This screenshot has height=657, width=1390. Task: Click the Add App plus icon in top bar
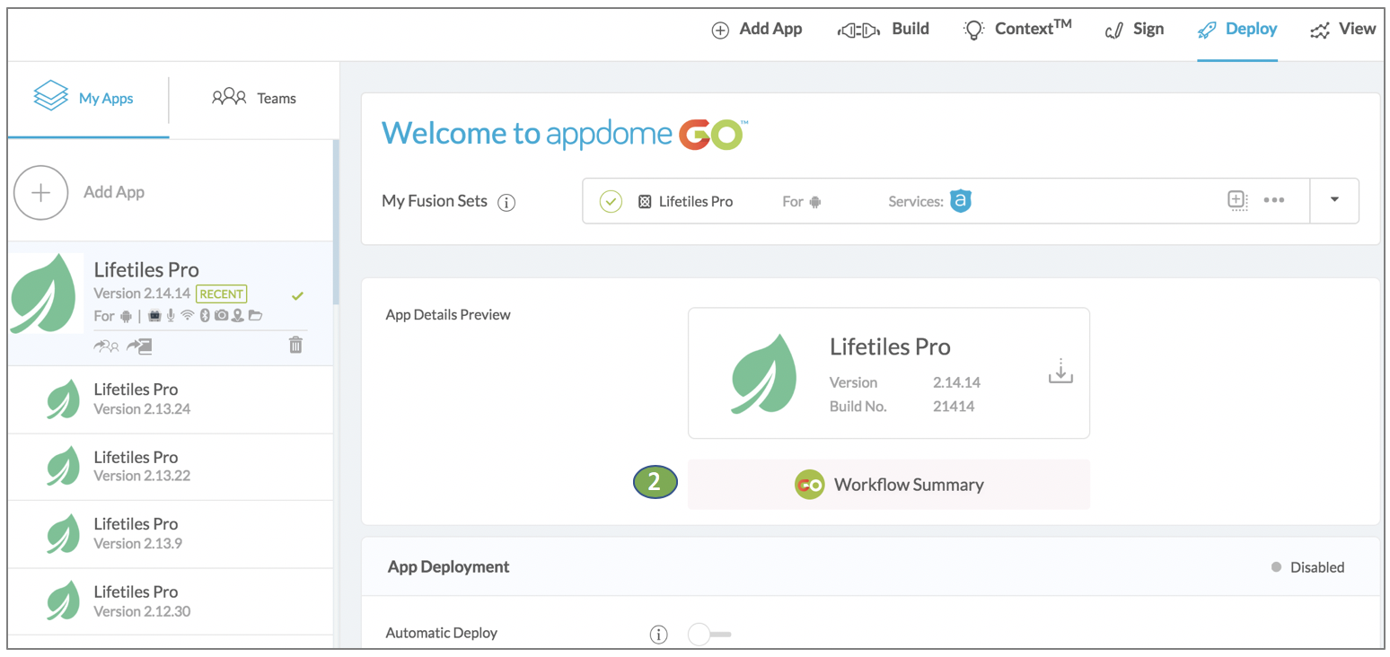tap(720, 31)
